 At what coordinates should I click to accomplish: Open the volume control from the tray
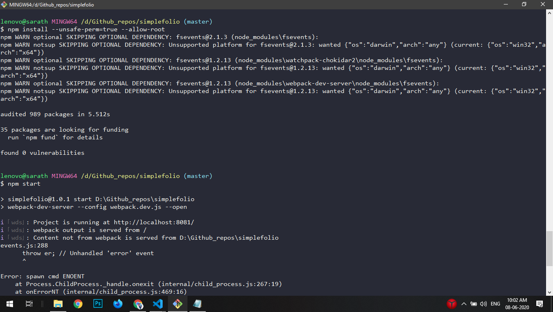coord(484,303)
